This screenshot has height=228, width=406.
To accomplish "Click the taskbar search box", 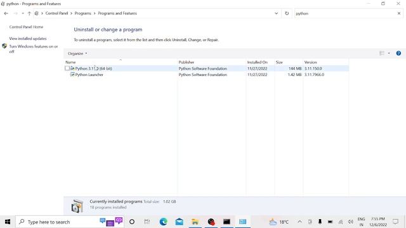I will pos(69,222).
